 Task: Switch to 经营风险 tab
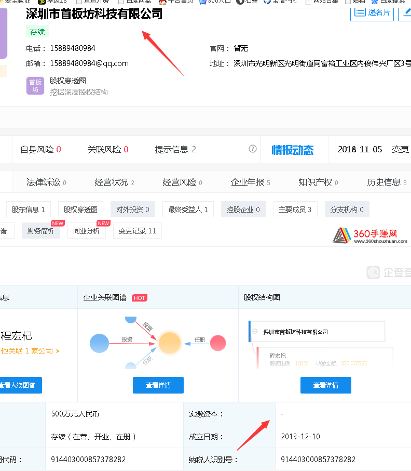click(182, 182)
